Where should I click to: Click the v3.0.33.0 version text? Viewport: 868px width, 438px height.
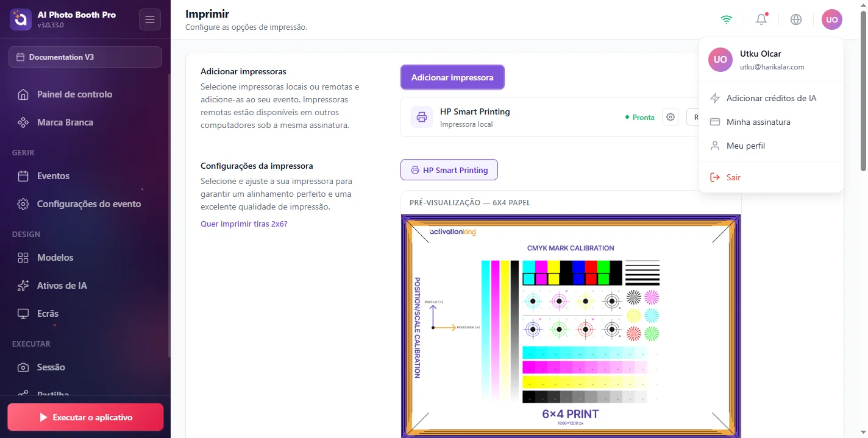pyautogui.click(x=51, y=25)
